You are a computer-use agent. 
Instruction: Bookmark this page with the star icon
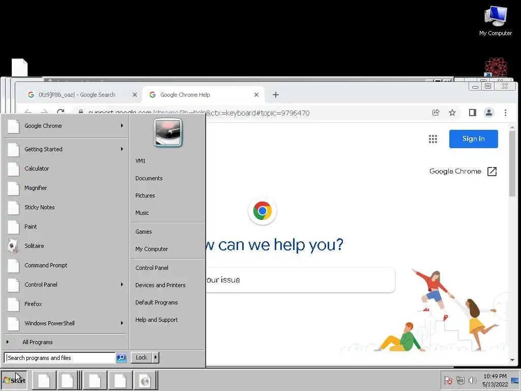[452, 113]
